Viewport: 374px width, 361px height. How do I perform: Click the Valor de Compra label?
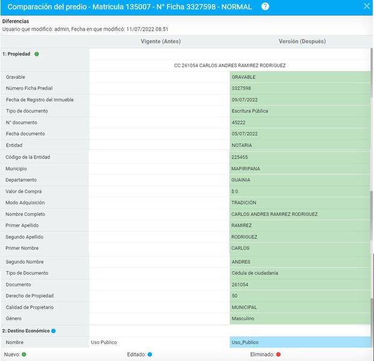click(x=23, y=191)
